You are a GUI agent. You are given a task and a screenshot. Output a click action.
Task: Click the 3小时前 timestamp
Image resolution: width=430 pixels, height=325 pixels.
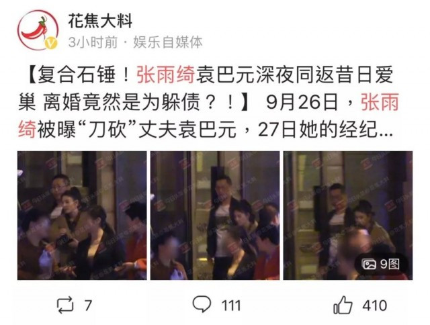coord(93,42)
